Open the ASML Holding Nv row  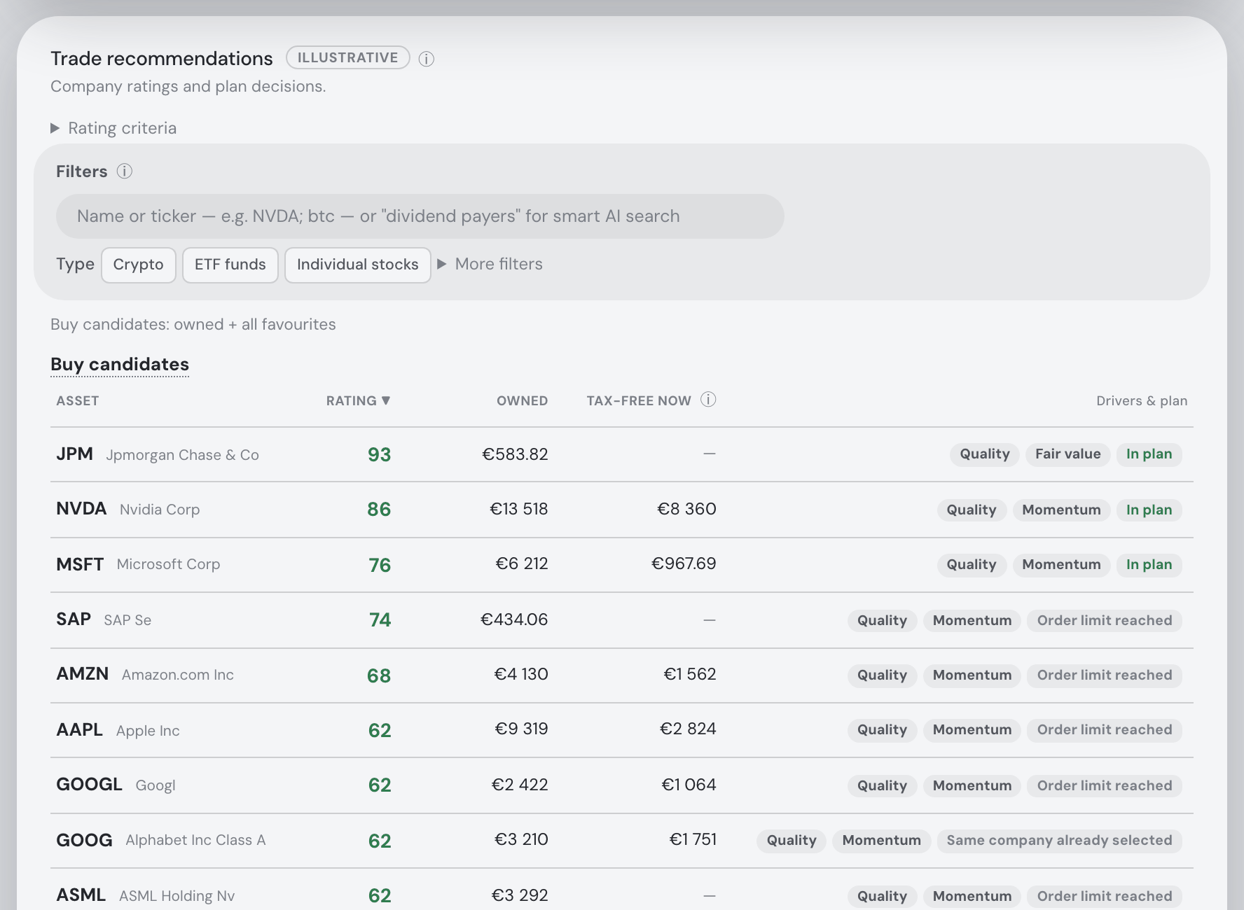tap(622, 890)
